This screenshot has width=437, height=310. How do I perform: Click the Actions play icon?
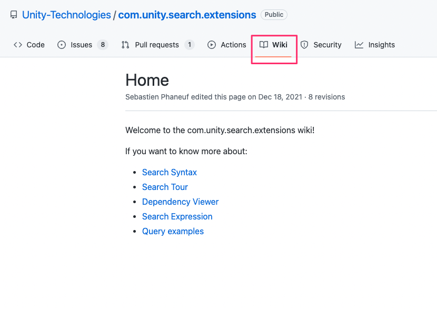tap(213, 45)
